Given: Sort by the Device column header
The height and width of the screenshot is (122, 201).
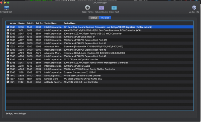Looking at the screenshot, I should pyautogui.click(x=21, y=23).
